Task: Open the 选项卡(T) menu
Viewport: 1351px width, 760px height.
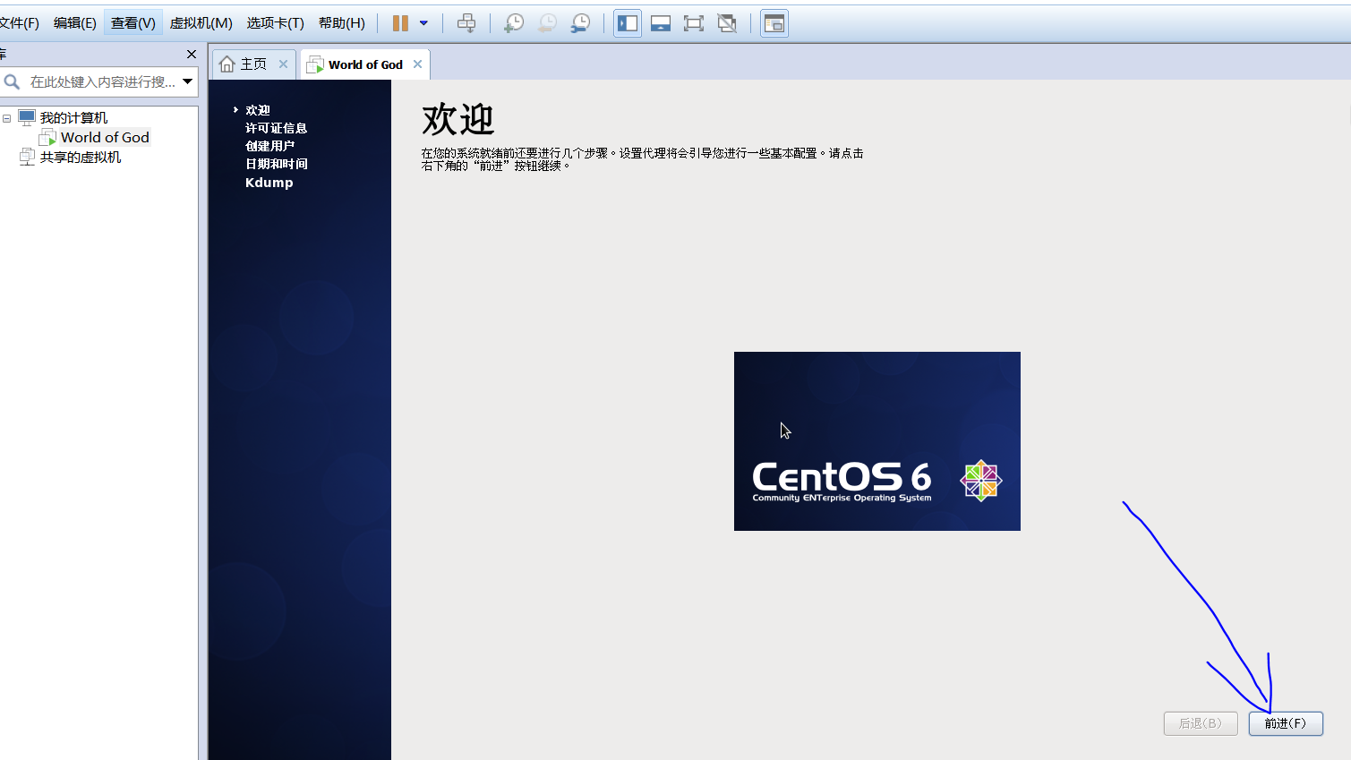Action: (x=276, y=23)
